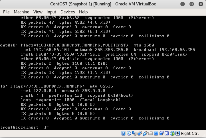Viewport: 206px width, 138px height.
Task: Maximize the VirtualBox window
Action: 192,4
